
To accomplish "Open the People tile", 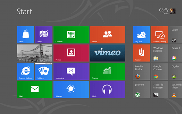I will pos(107,35).
